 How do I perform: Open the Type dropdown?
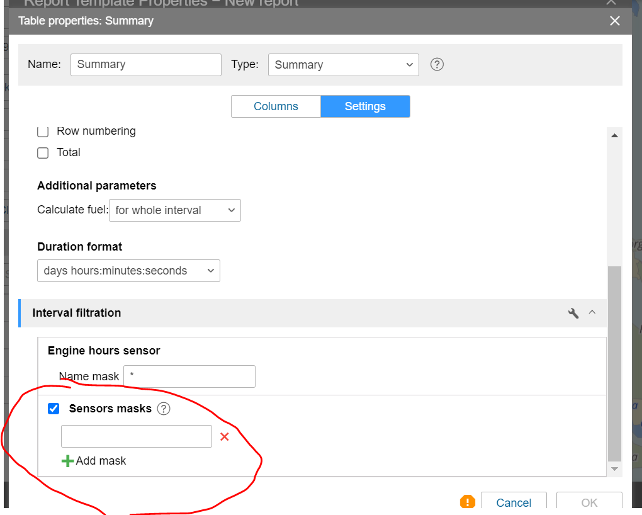tap(343, 64)
